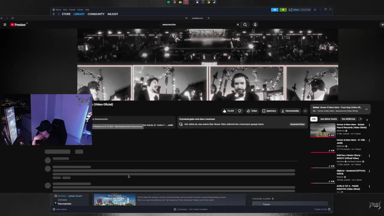Image resolution: width=384 pixels, height=216 pixels.
Task: Open Steam announcements megaphone button
Action: coord(275,10)
